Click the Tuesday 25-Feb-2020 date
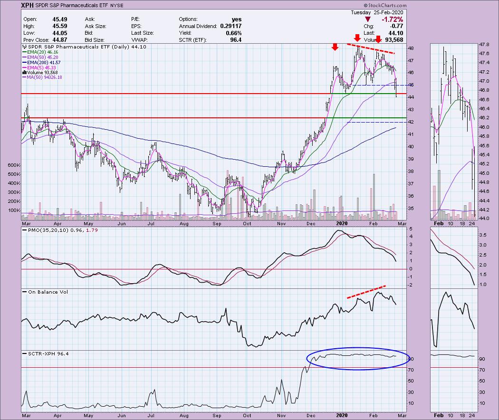499x420 pixels. pos(377,12)
